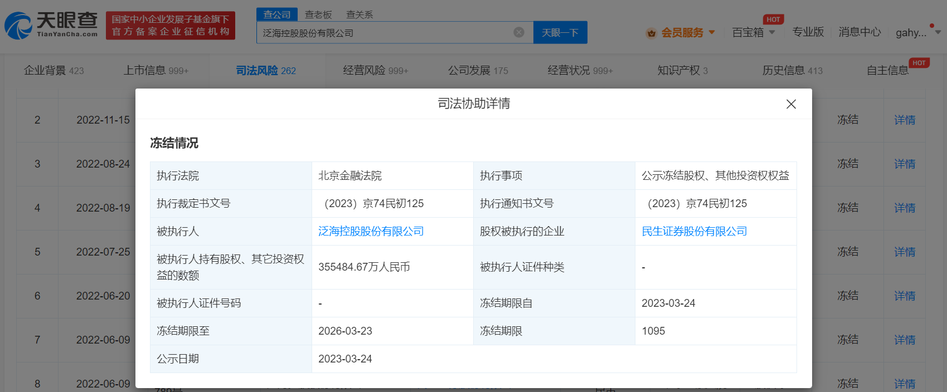Click the 公示冻结股权、其他投资权益 cell

pos(715,176)
